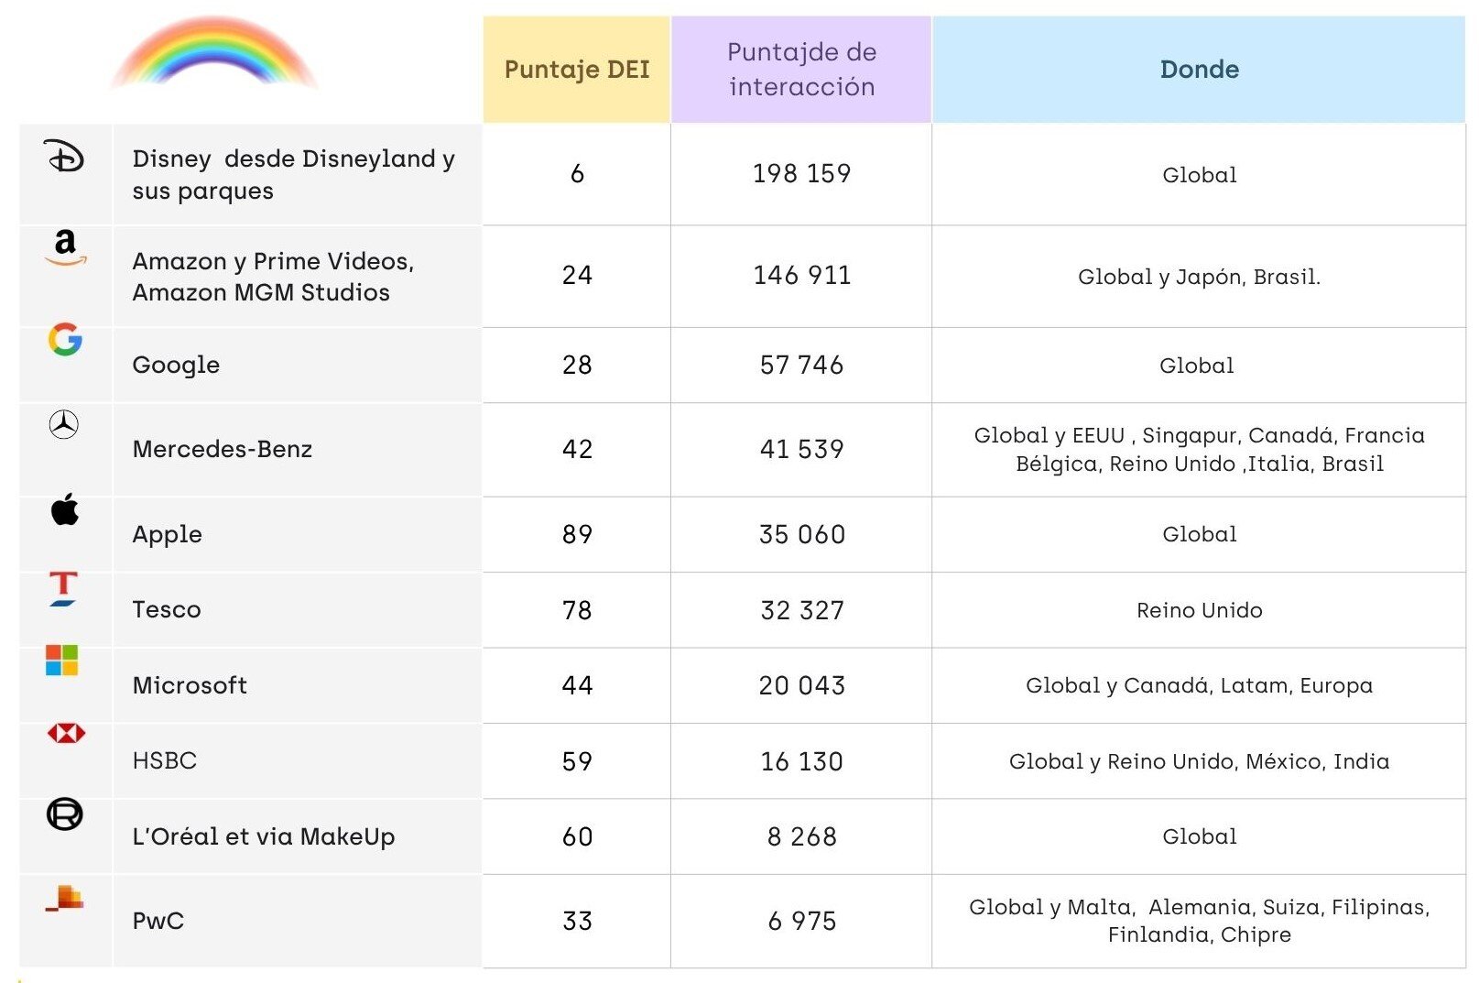Viewport: 1479px width, 983px height.
Task: Click interaction value 41 539
Action: [x=801, y=449]
